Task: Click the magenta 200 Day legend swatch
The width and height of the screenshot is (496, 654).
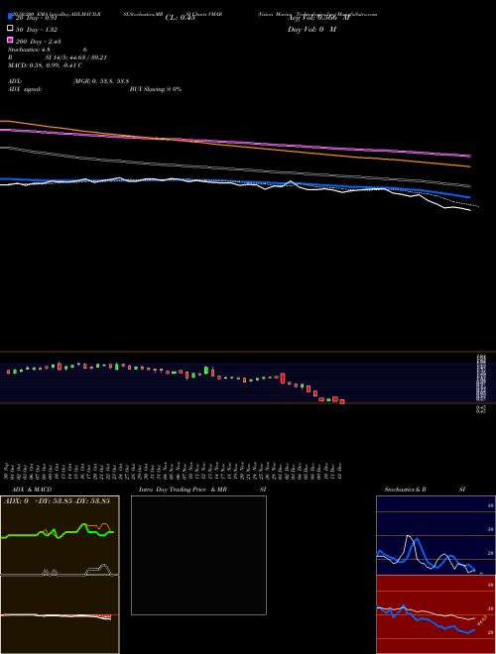Action: 10,40
